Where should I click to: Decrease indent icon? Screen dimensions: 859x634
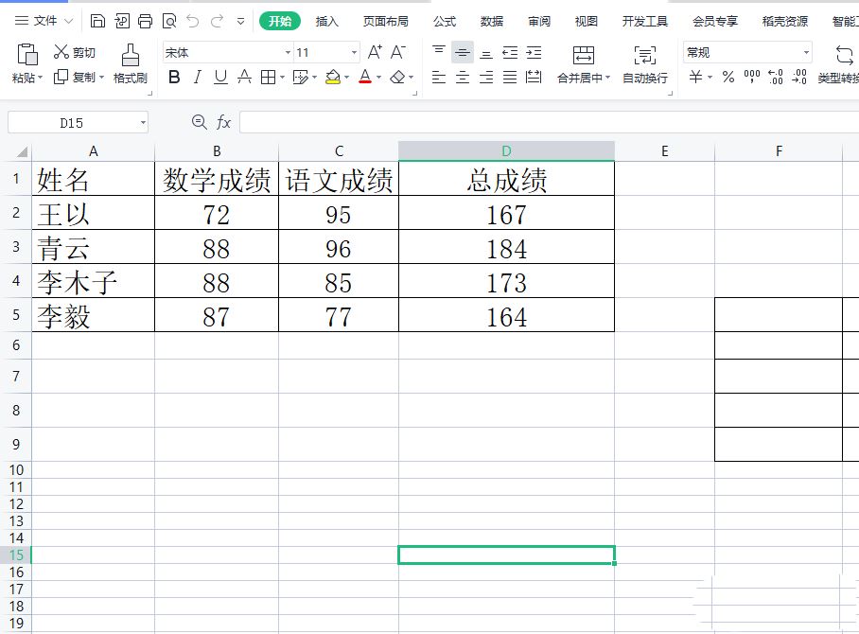(510, 53)
